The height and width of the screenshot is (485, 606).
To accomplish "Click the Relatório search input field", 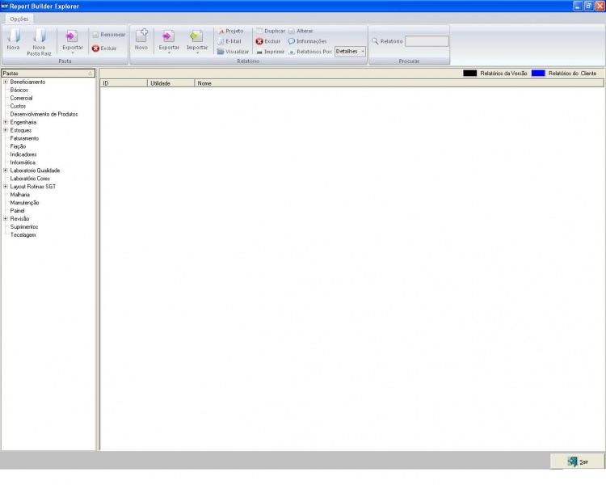I will click(427, 41).
